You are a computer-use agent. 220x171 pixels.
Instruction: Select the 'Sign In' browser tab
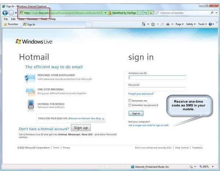click(x=54, y=25)
